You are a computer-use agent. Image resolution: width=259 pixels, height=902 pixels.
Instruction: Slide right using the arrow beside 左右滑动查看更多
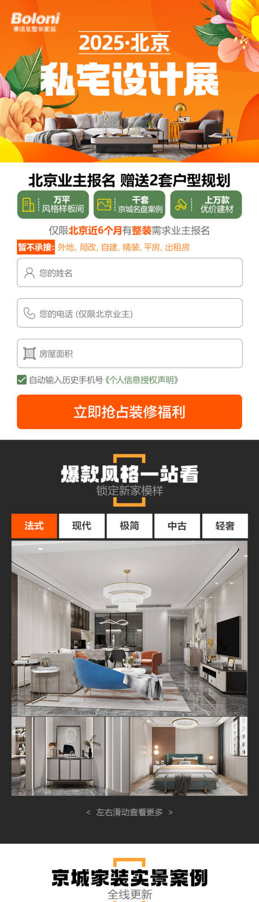171,812
